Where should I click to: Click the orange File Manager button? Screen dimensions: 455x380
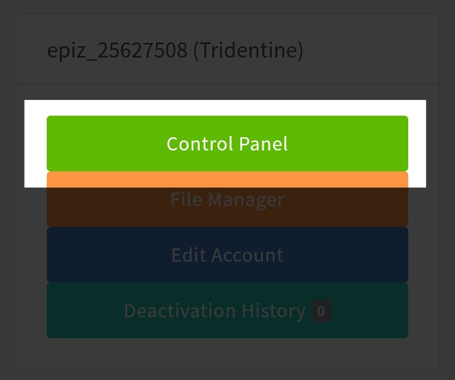[227, 200]
